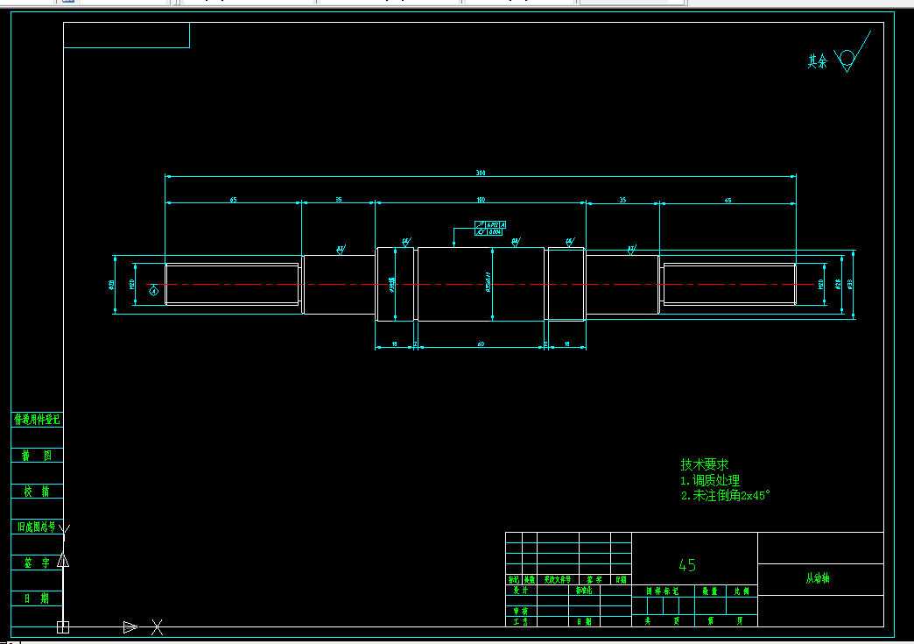The height and width of the screenshot is (644, 914).
Task: Select the datum A symbol on the centerline
Action: coord(154,290)
